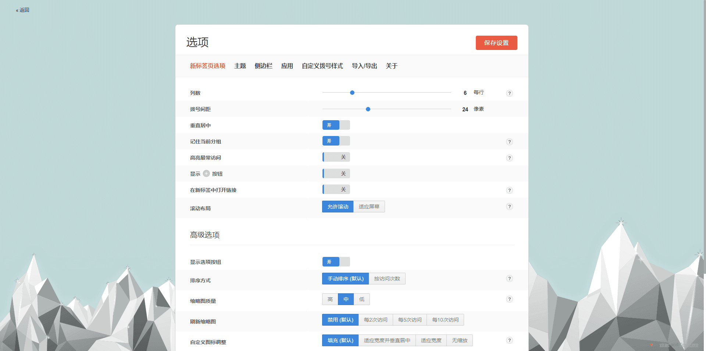Image resolution: width=706 pixels, height=351 pixels.
Task: Switch to the 关于 tab
Action: [x=392, y=66]
